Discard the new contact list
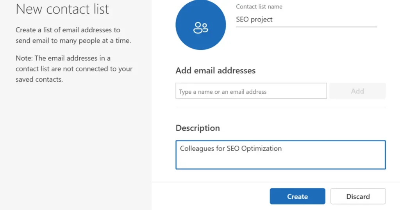400x210 pixels. point(358,196)
